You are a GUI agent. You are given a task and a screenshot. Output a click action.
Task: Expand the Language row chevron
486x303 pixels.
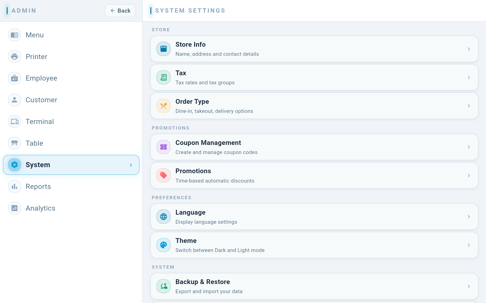coord(469,217)
